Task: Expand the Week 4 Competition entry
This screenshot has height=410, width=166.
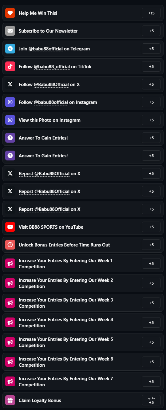Action: pyautogui.click(x=83, y=322)
